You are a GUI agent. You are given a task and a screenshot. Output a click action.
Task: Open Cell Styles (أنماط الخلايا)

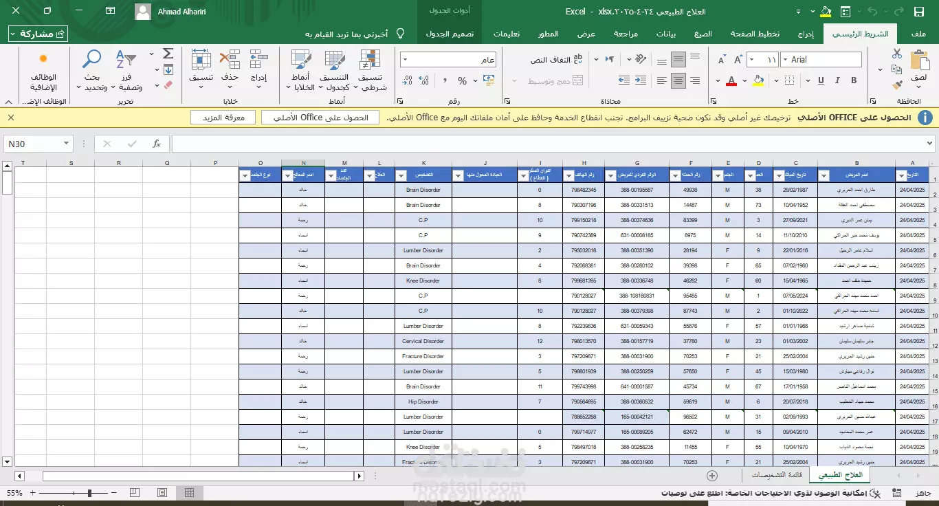tap(300, 69)
